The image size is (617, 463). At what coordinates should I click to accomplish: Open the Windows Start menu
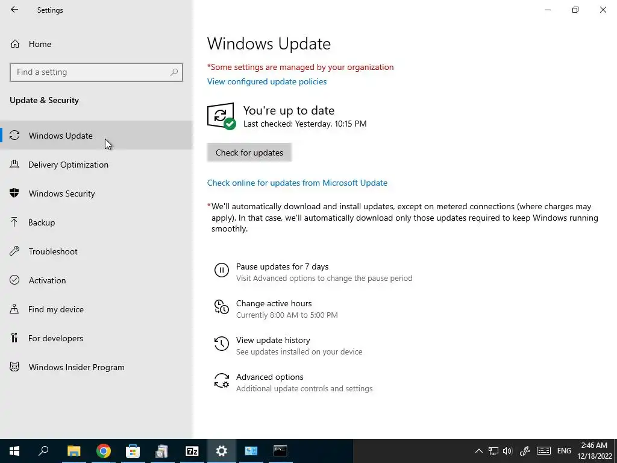coord(14,451)
